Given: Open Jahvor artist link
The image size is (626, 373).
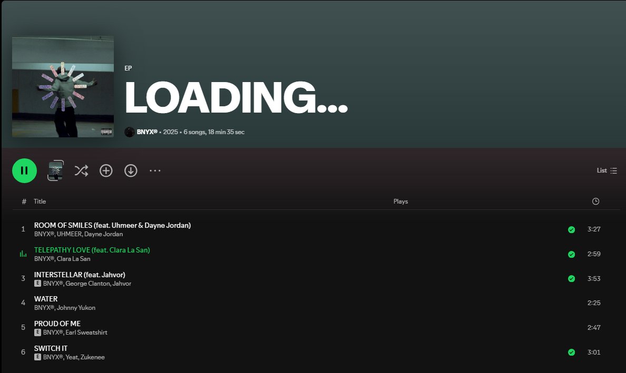Looking at the screenshot, I should [x=122, y=284].
